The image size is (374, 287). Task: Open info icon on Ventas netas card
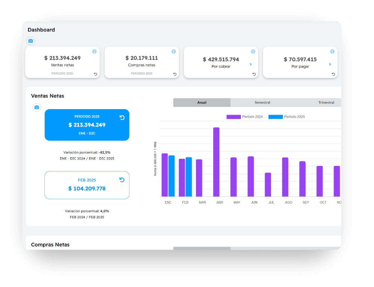tap(95, 52)
